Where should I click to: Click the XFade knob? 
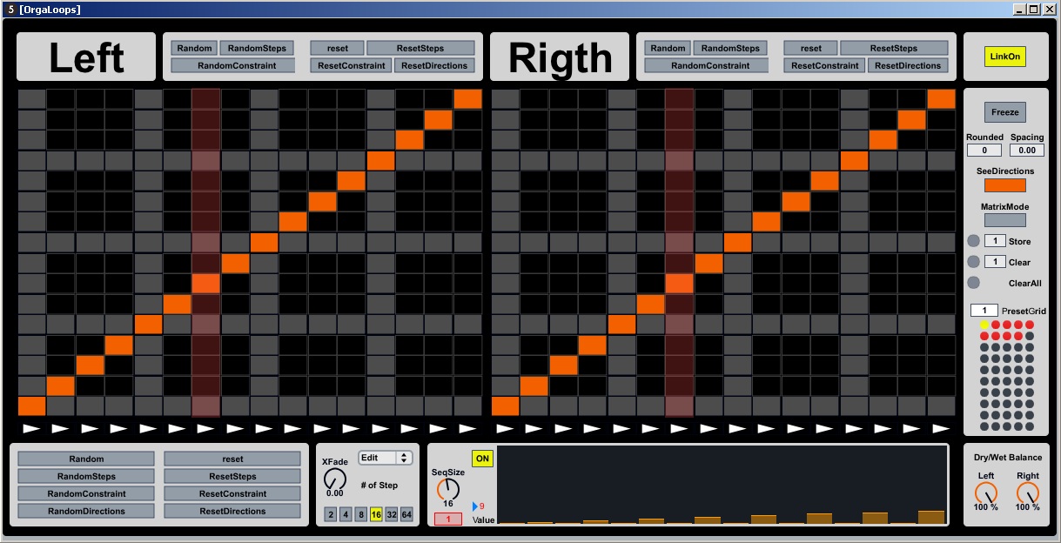[334, 479]
